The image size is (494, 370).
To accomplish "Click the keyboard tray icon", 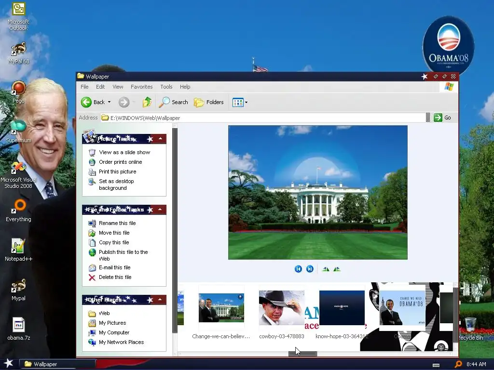I will pos(436,365).
